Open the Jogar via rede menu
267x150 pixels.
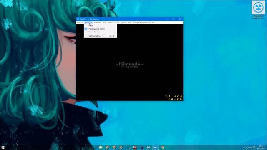(126, 22)
